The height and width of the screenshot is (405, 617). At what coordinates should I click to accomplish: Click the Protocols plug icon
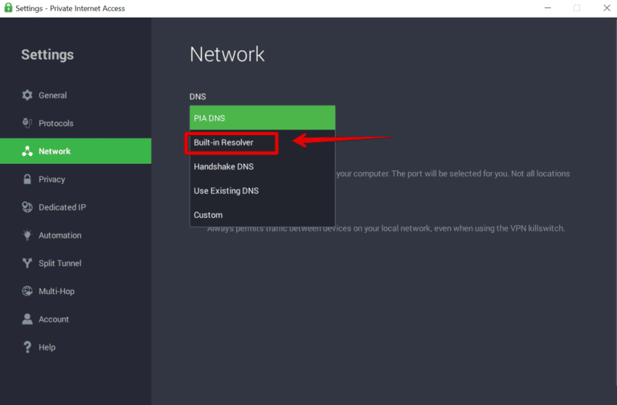(x=27, y=123)
